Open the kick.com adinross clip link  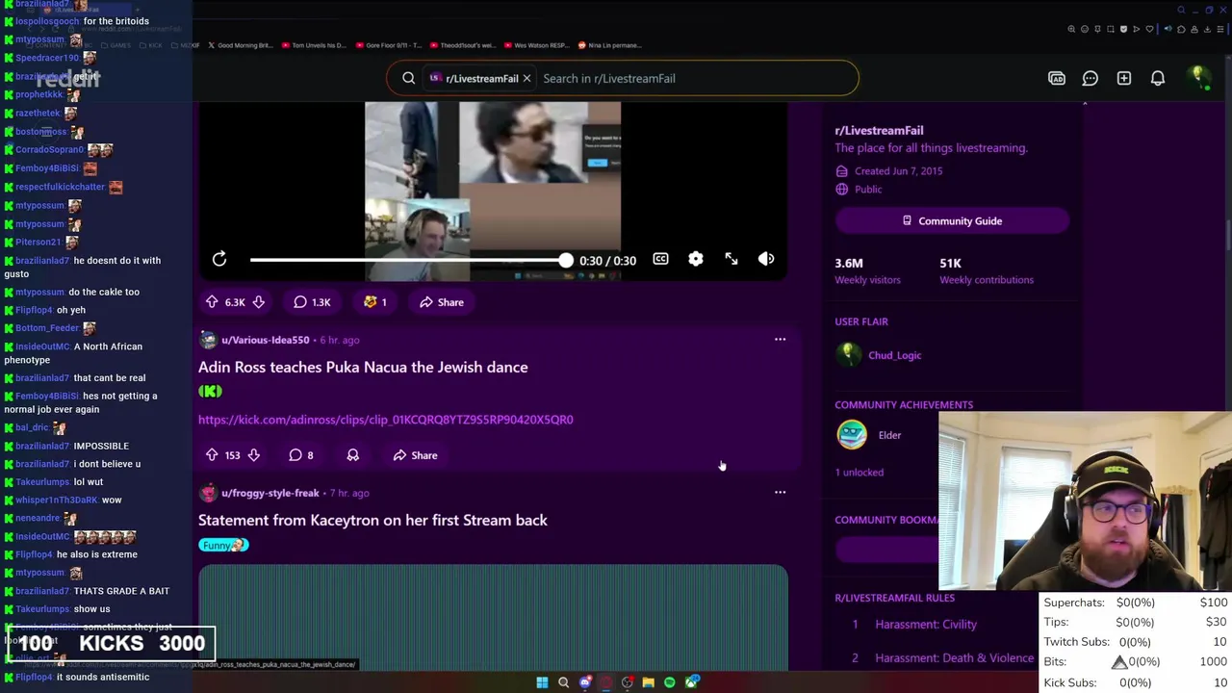[386, 420]
